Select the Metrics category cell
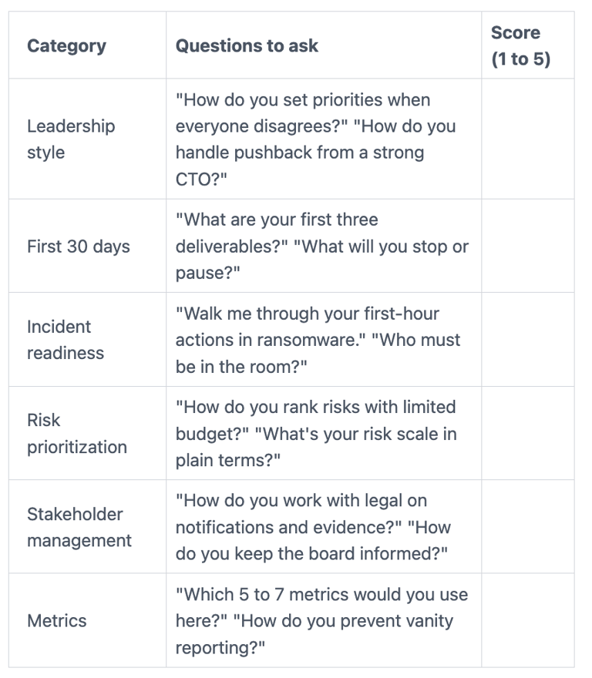Screen dimensions: 592x678 (x=57, y=621)
